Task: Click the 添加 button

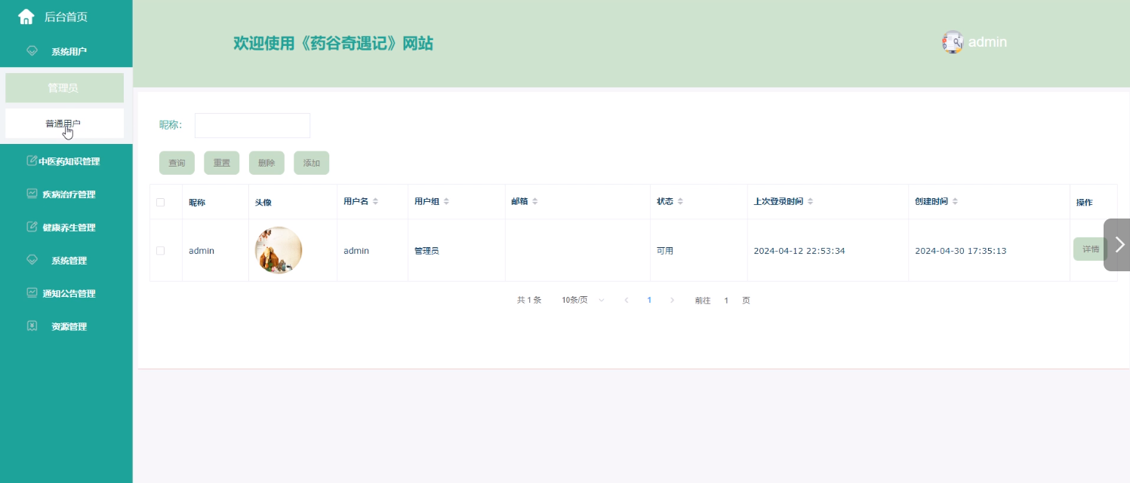Action: (x=312, y=163)
